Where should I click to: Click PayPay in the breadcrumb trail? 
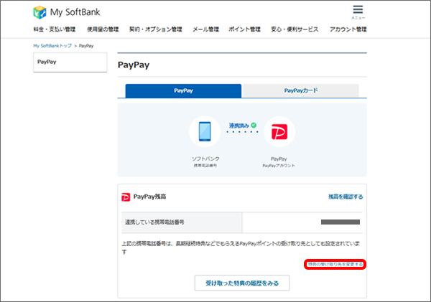[x=86, y=46]
